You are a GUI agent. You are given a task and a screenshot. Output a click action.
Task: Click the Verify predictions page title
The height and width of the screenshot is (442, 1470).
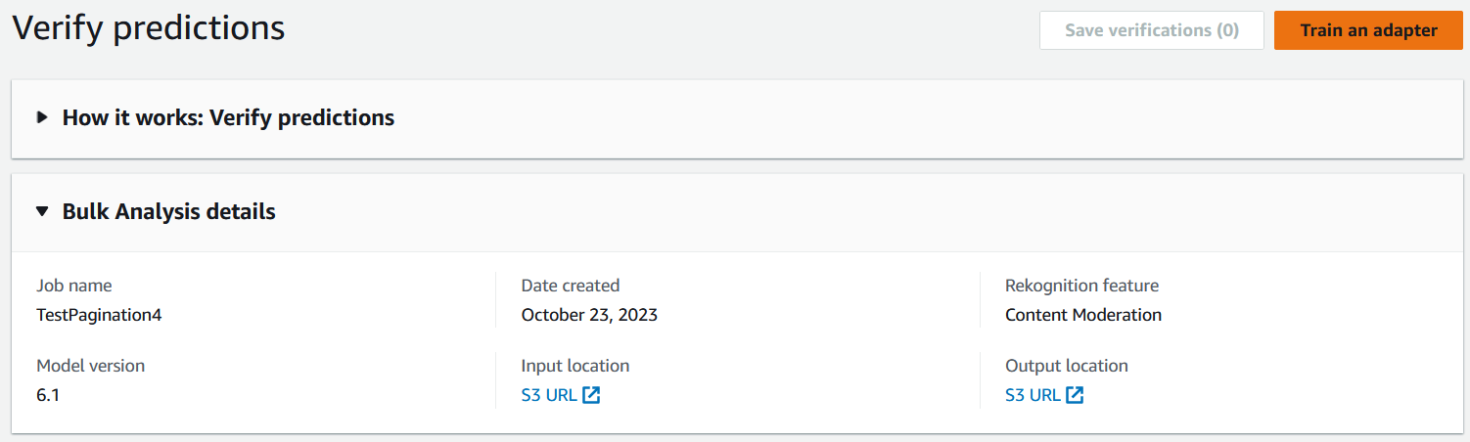pos(149,28)
